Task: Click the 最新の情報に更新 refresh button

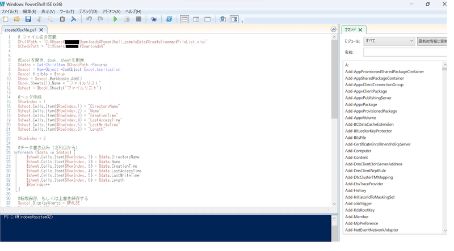Action: 432,41
